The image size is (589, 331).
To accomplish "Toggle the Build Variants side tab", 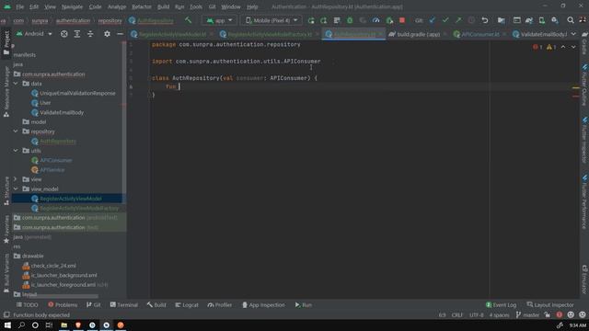I will click(x=6, y=273).
